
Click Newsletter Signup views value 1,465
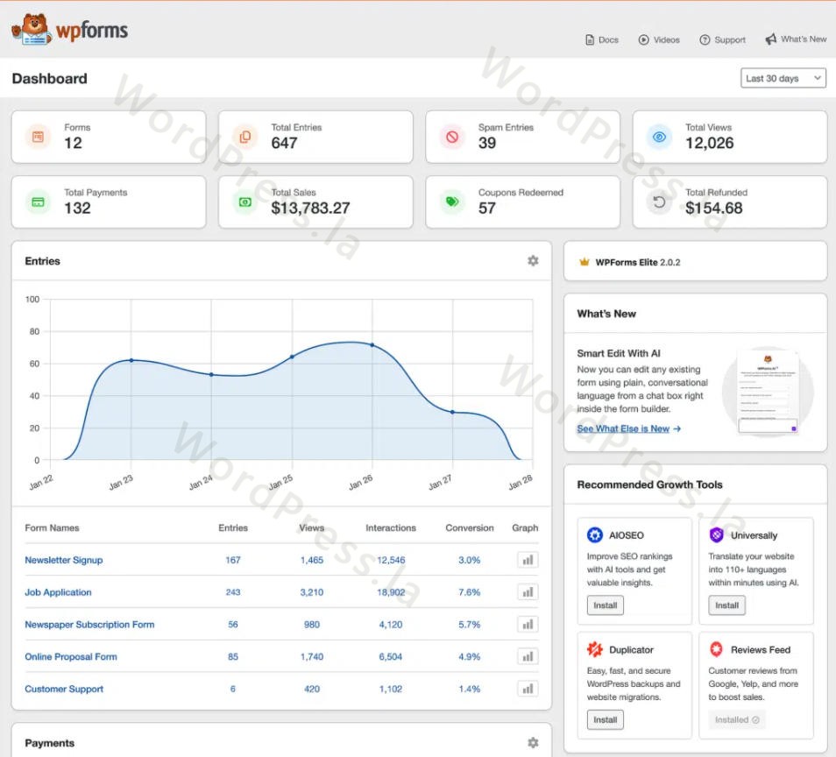pos(312,560)
